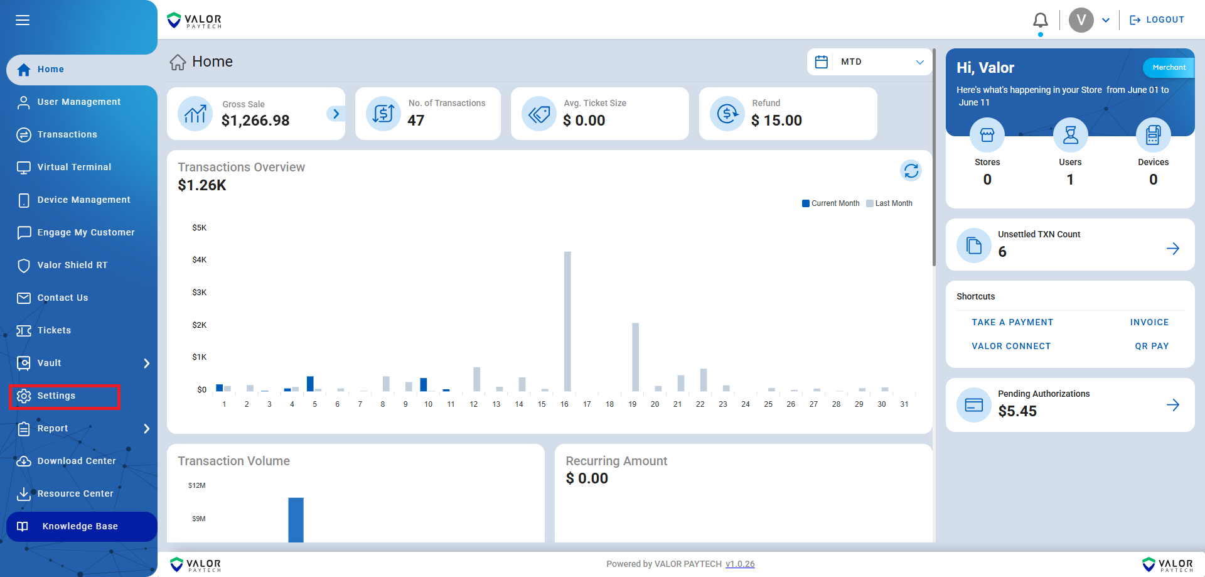
Task: Open the MTD date range dropdown
Action: (869, 62)
